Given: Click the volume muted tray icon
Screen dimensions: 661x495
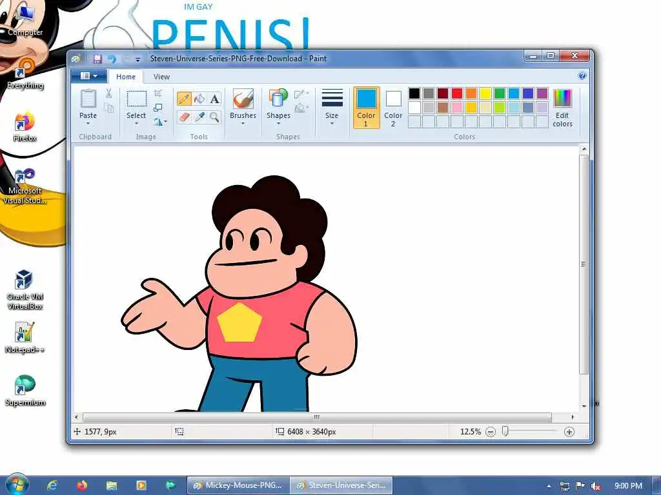Looking at the screenshot, I should coord(596,486).
